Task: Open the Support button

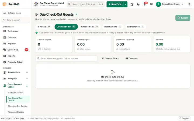Action: pyautogui.click(x=184, y=118)
